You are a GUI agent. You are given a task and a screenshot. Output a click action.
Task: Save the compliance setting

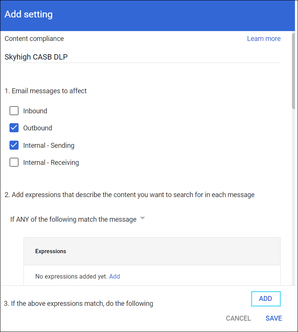click(274, 318)
